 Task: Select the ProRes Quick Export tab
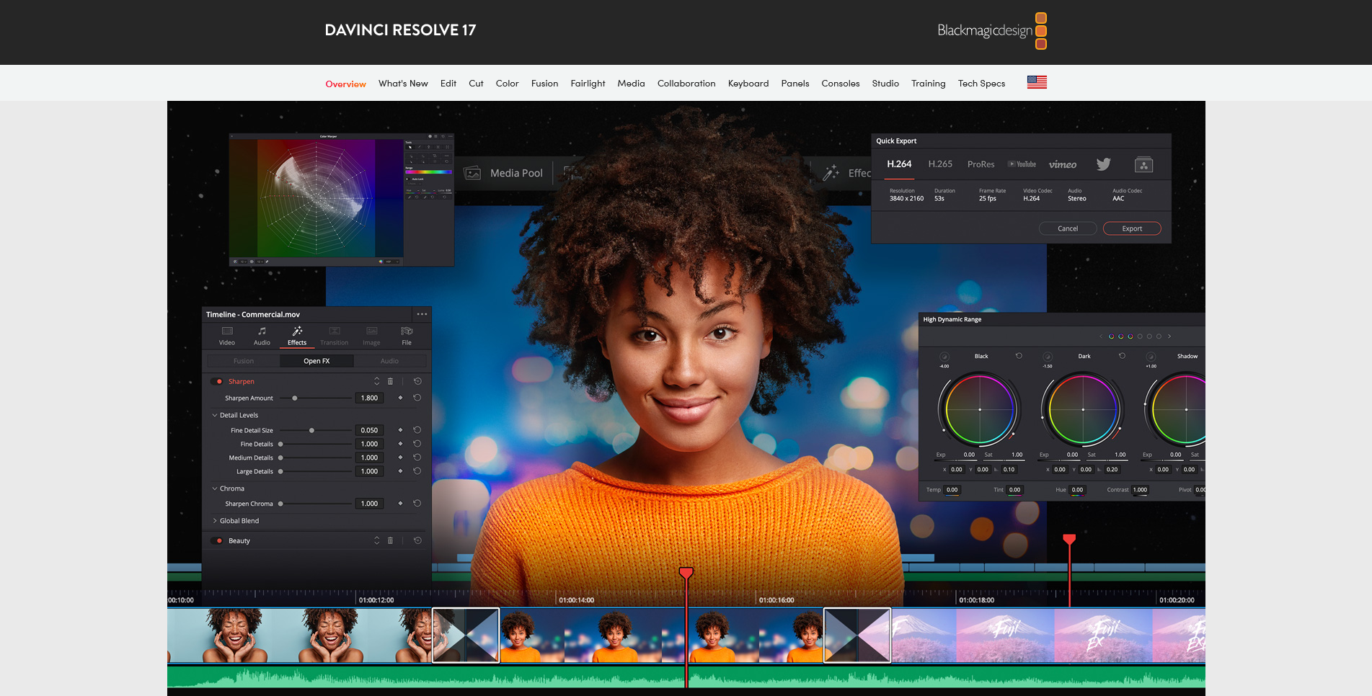981,164
